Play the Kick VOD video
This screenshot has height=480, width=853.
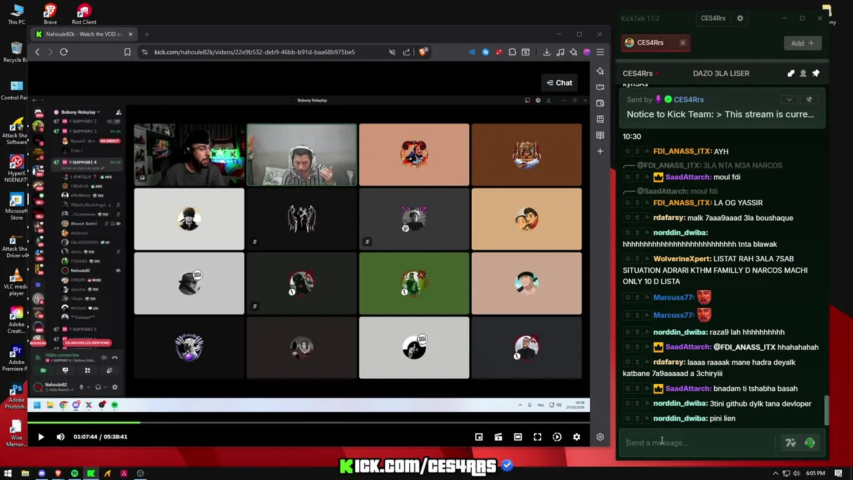point(41,437)
